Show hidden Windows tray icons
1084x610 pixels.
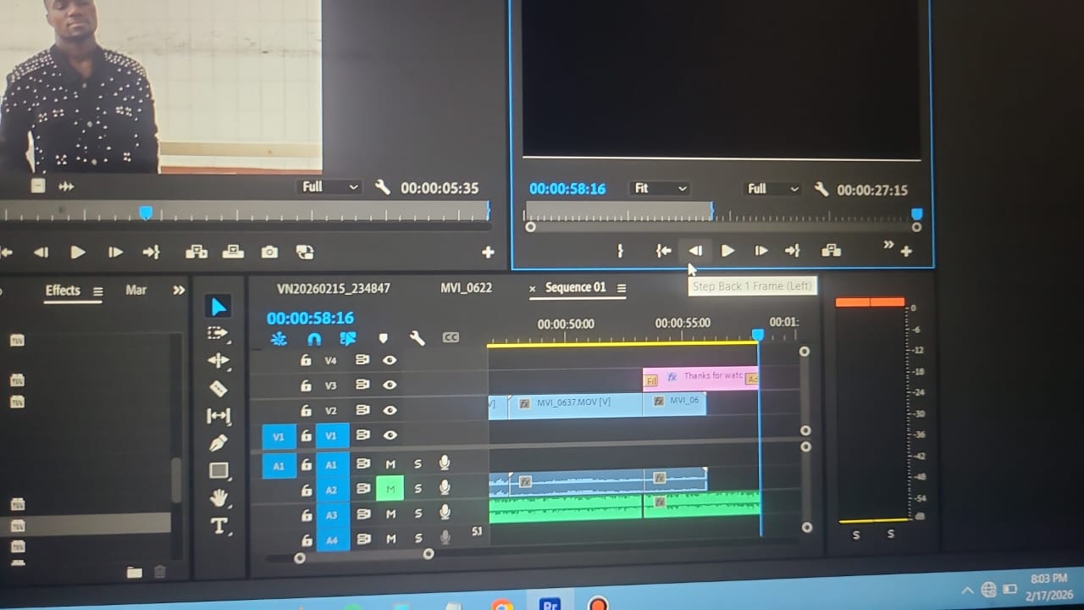(967, 590)
